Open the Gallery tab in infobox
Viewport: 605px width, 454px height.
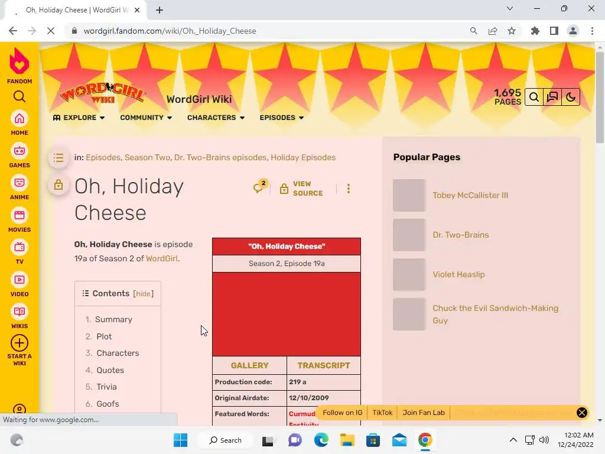pyautogui.click(x=250, y=365)
